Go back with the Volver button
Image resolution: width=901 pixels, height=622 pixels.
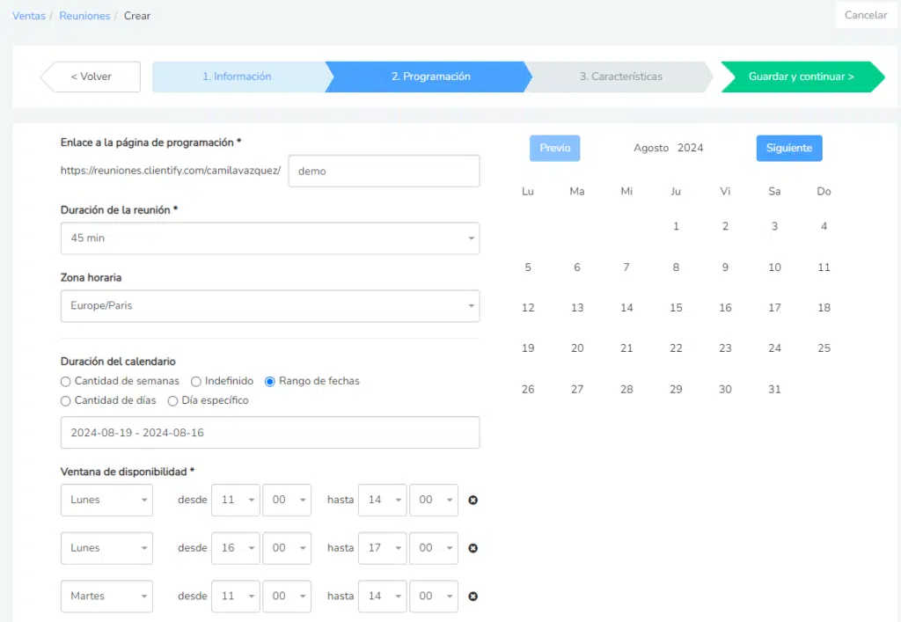(x=91, y=77)
